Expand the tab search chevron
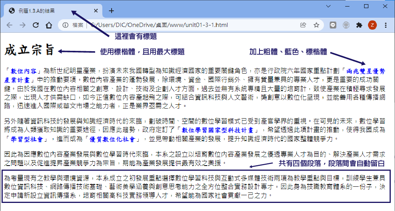This screenshot has height=211, width=395. point(328,6)
